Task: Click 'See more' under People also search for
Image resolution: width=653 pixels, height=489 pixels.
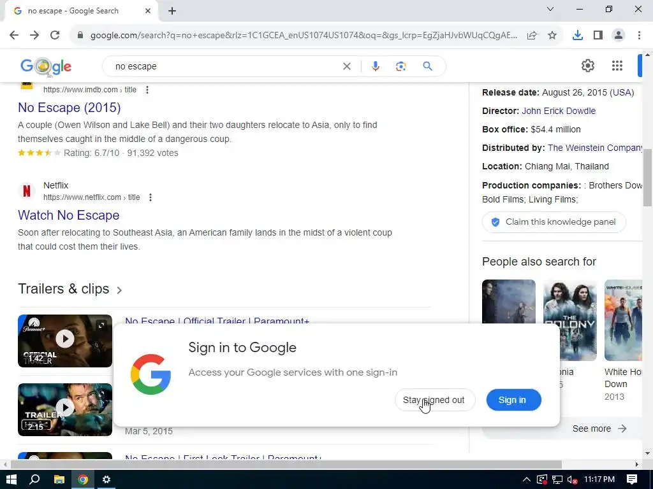Action: 599,429
